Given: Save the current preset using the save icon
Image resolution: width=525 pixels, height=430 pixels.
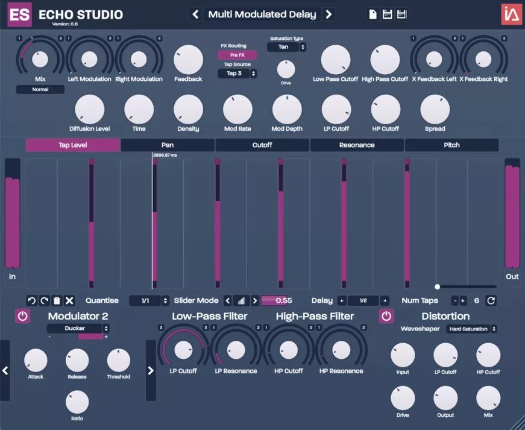Looking at the screenshot, I should [386, 13].
